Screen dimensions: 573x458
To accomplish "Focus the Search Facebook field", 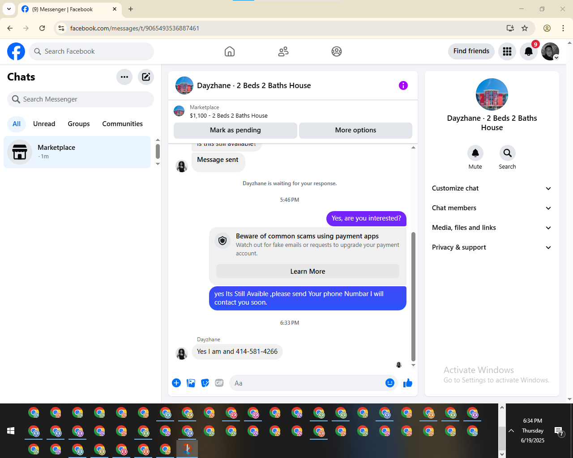I will click(91, 51).
